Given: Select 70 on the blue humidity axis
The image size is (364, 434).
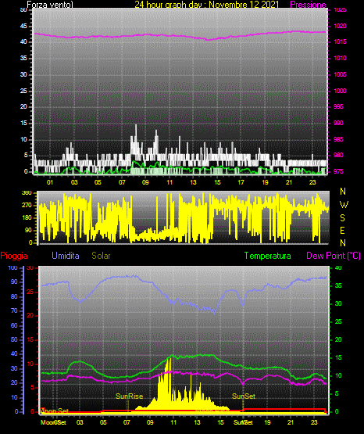Looking at the screenshot, I should coord(14,310).
